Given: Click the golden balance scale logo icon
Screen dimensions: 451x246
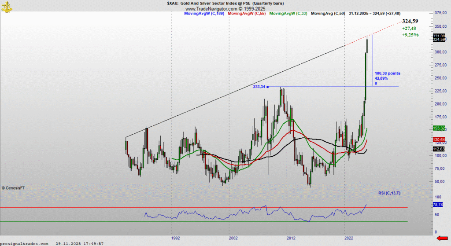Looking at the screenshot, I should tap(6, 7).
